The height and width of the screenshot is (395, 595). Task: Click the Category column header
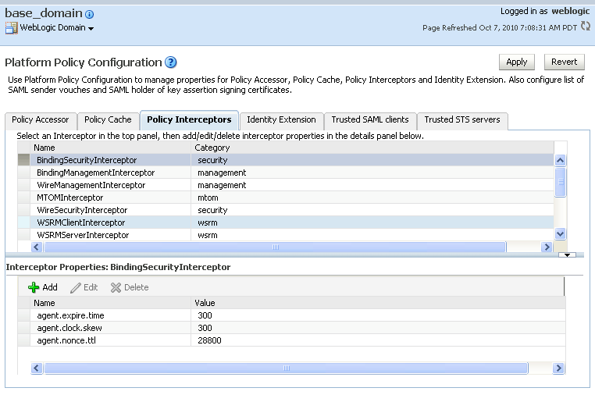[372, 148]
